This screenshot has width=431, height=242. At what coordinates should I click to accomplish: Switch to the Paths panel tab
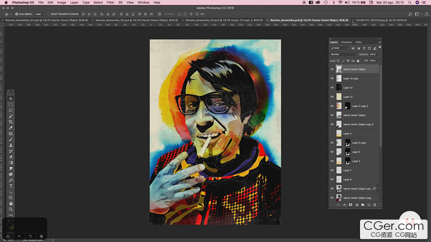coord(359,42)
